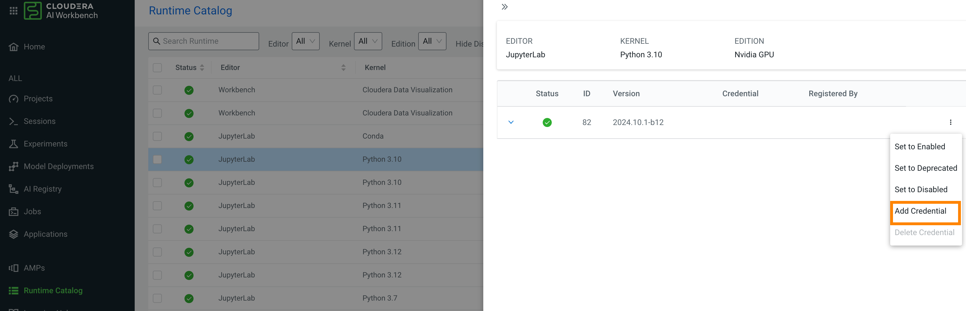Collapse the side panel with double-chevron icon

[505, 7]
